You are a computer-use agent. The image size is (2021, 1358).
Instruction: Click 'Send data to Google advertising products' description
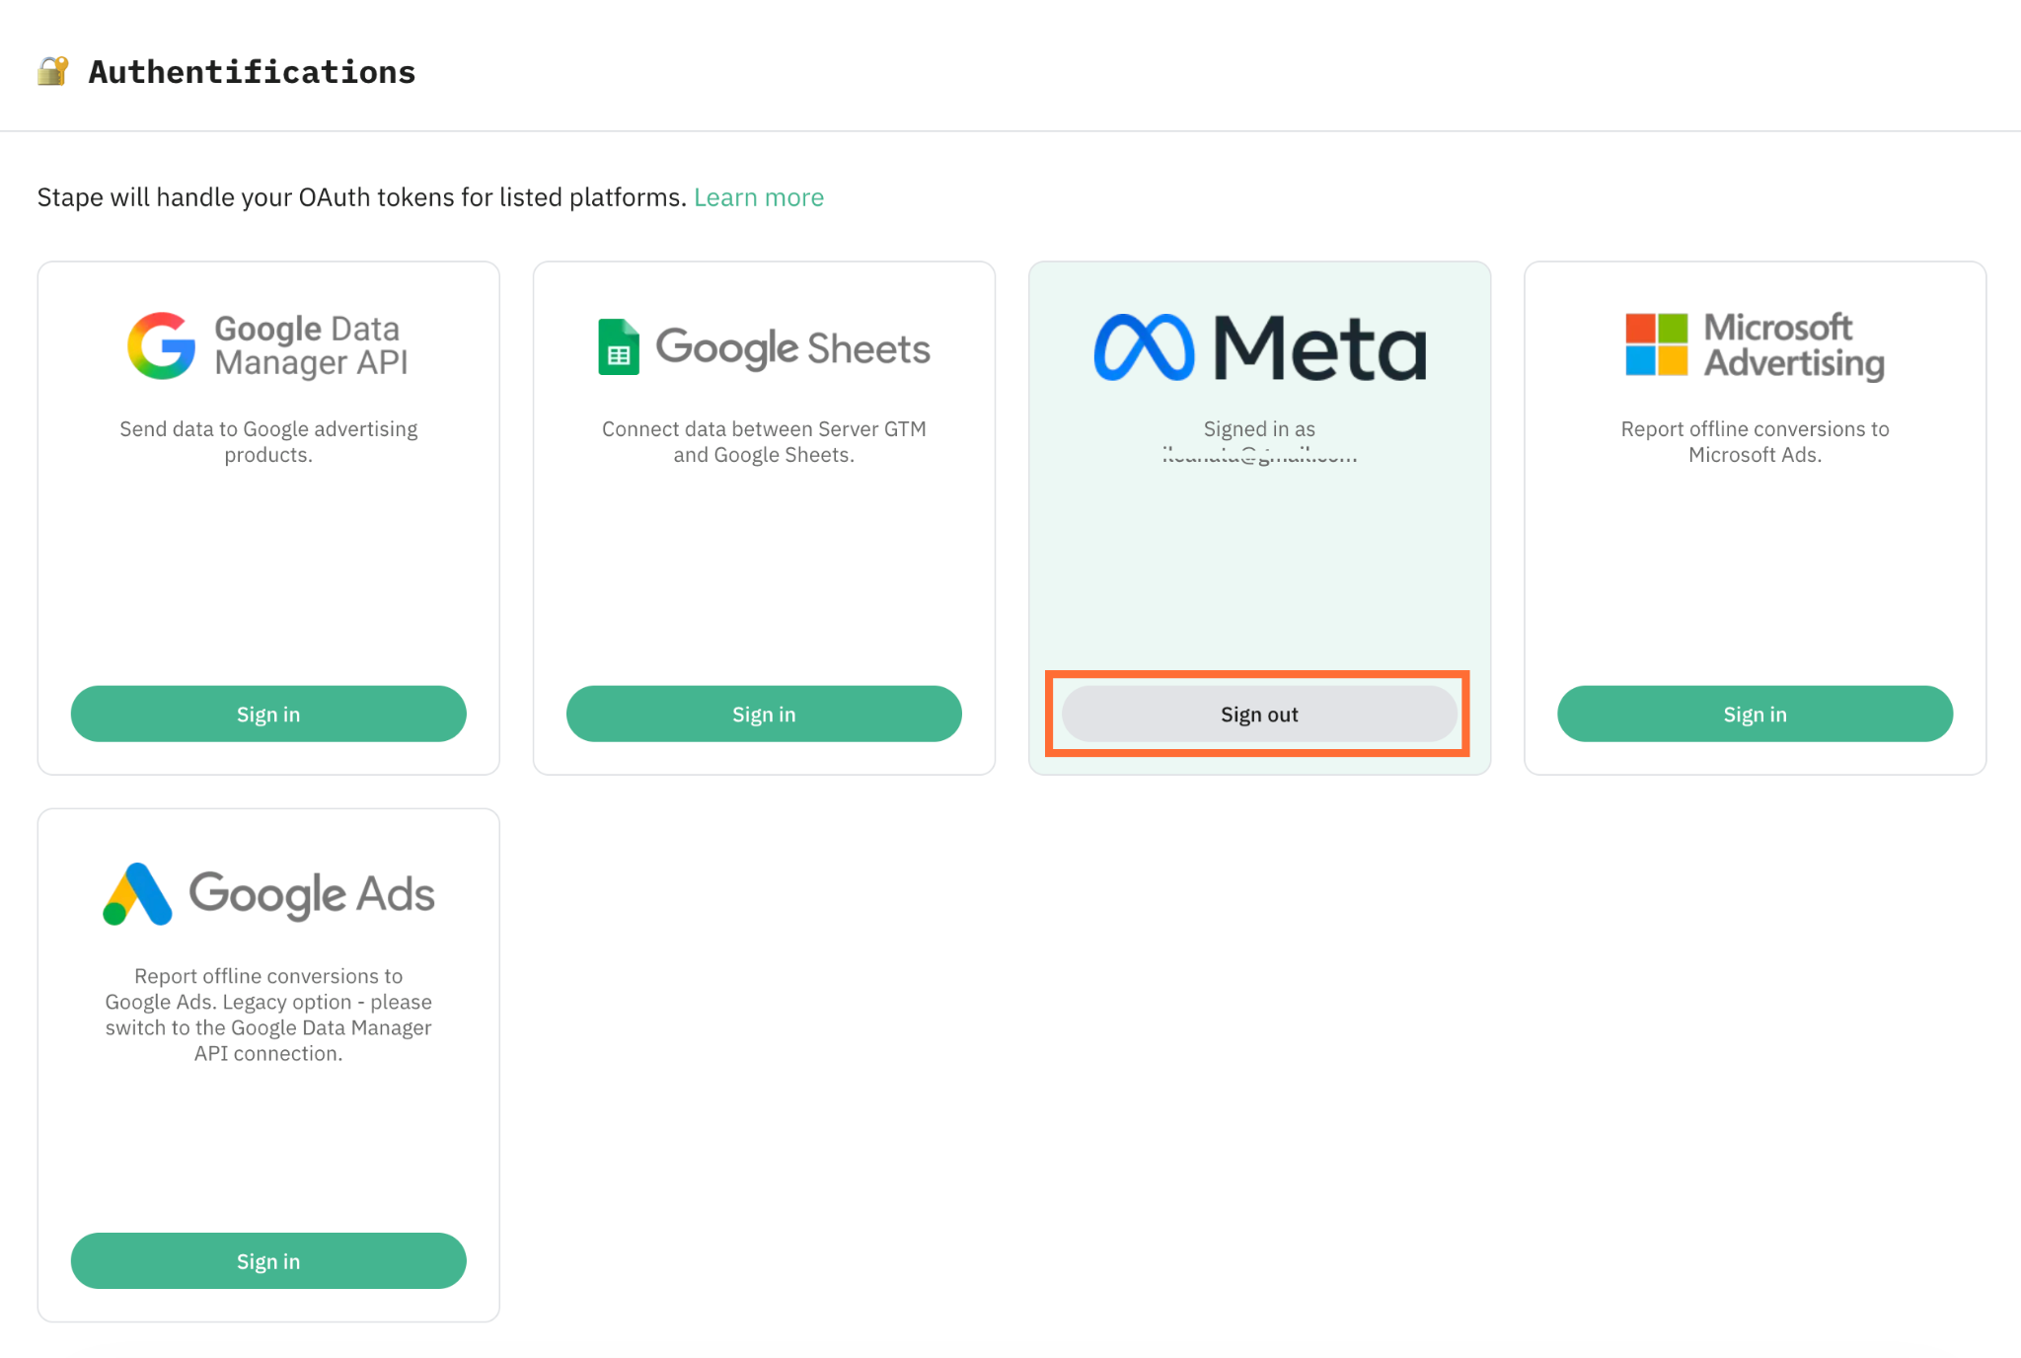pyautogui.click(x=268, y=441)
